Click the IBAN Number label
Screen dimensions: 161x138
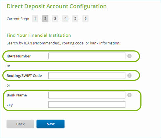19,56
